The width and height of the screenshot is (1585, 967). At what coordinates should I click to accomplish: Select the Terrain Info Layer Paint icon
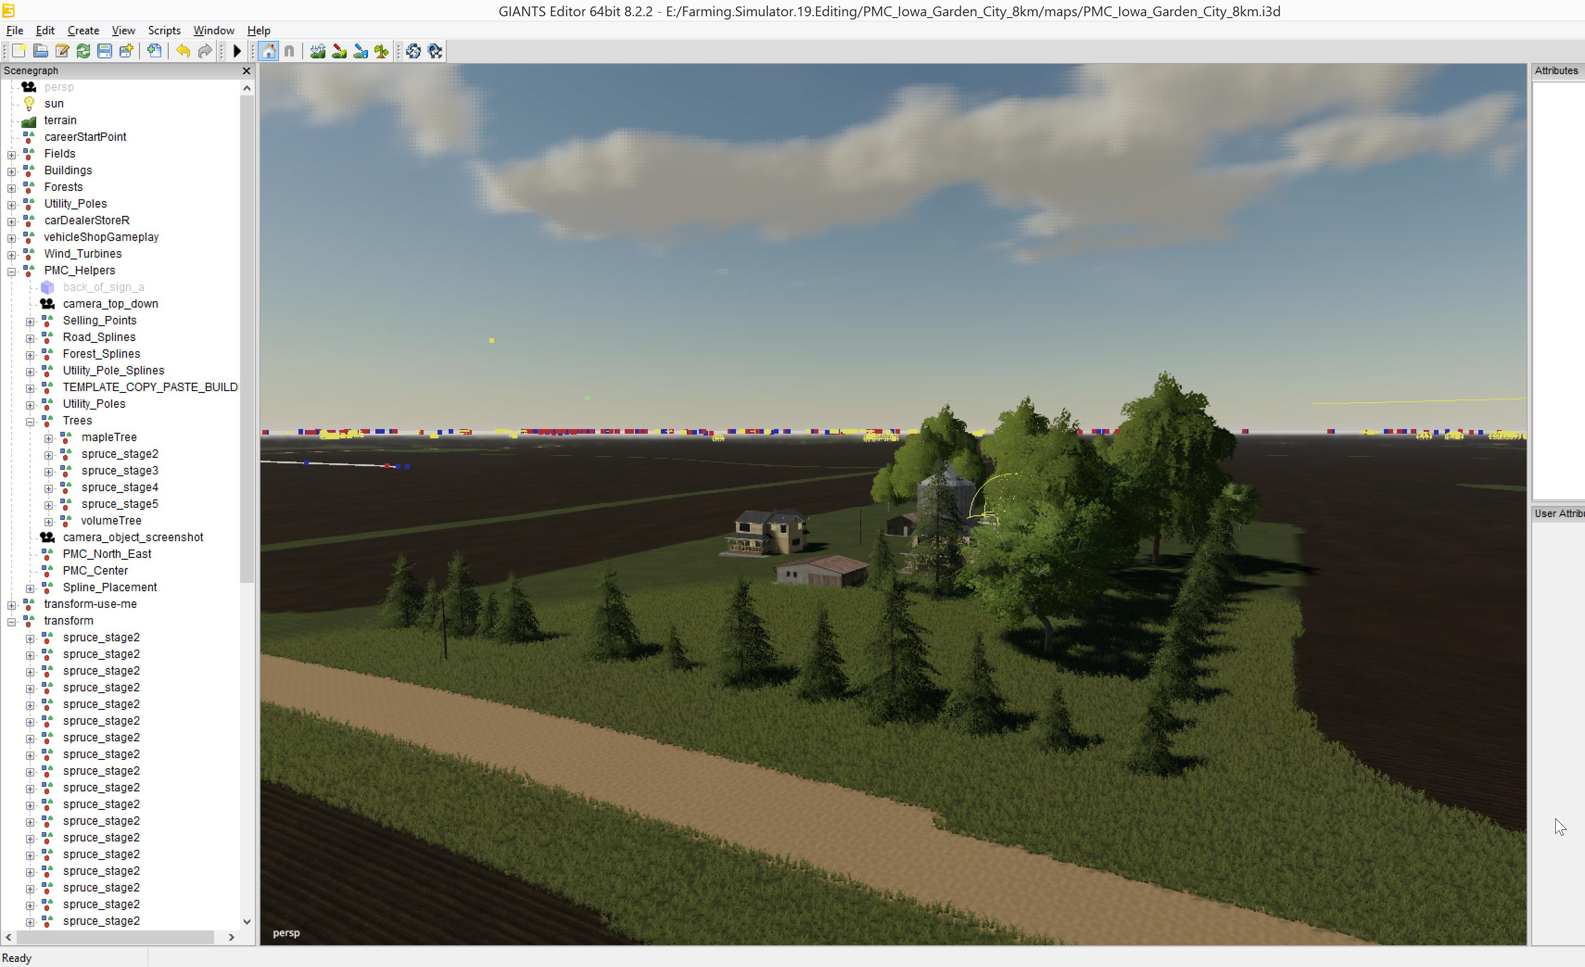(x=360, y=51)
